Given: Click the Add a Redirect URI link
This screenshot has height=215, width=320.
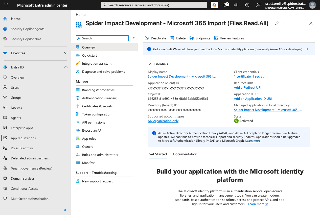Looking at the screenshot, I should point(248,87).
